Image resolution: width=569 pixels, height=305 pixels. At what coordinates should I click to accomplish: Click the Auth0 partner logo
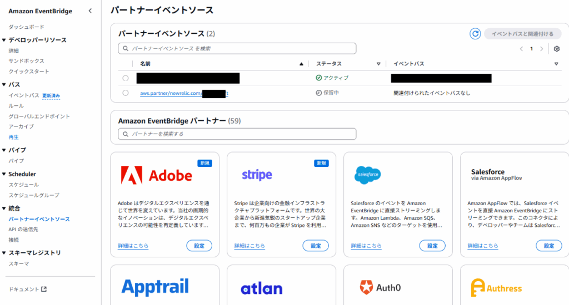point(380,288)
